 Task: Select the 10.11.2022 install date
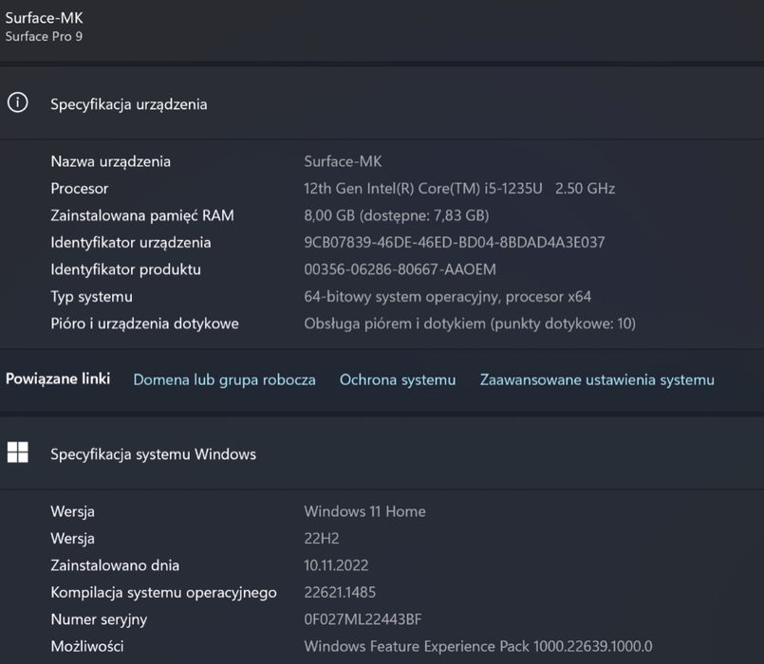pos(336,565)
